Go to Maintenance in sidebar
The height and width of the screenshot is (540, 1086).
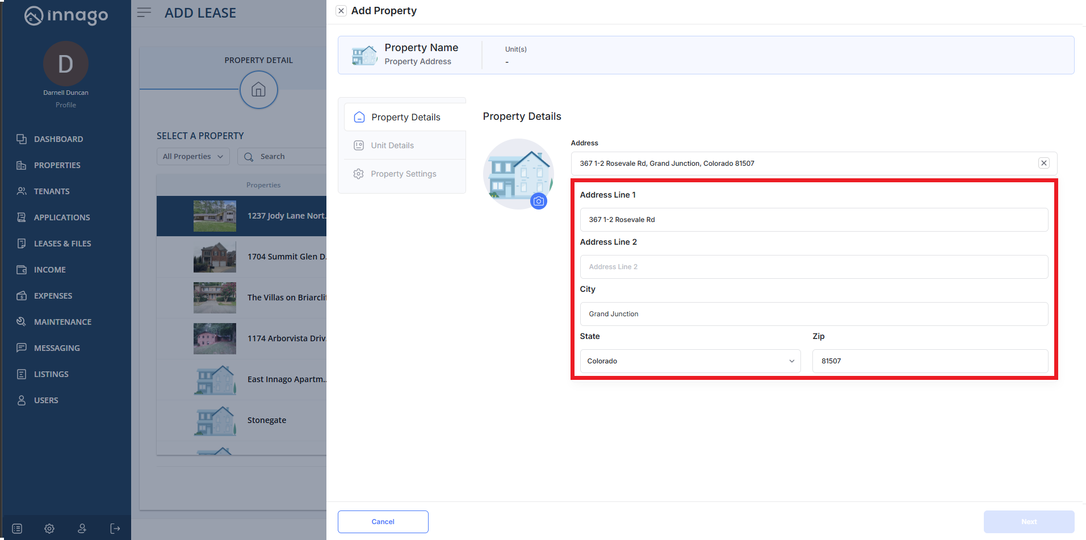pos(62,322)
